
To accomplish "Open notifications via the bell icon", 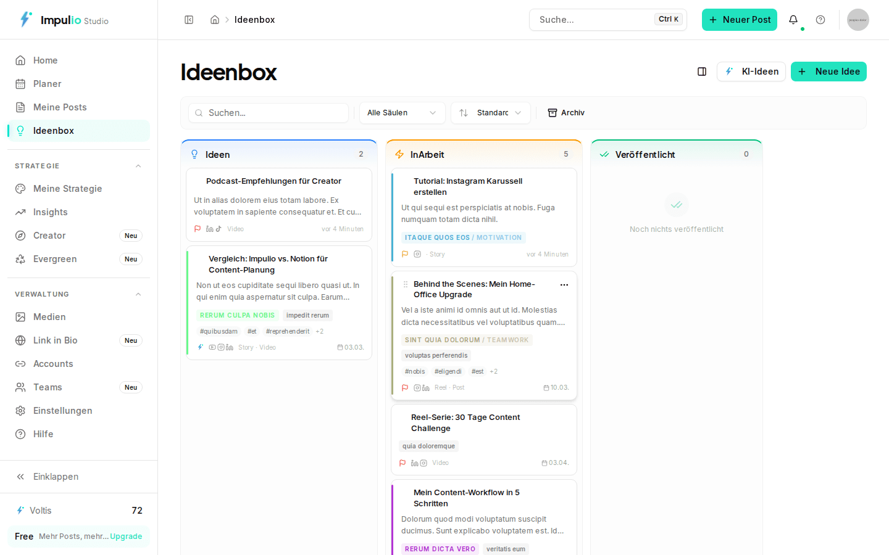I will [x=793, y=20].
